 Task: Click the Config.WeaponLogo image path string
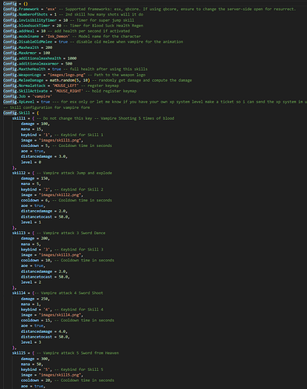point(66,75)
